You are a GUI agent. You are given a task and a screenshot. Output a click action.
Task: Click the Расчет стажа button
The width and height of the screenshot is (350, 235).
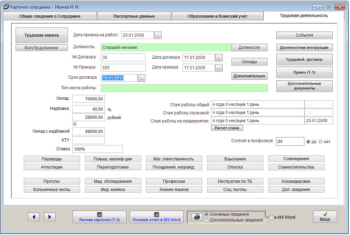(227, 128)
